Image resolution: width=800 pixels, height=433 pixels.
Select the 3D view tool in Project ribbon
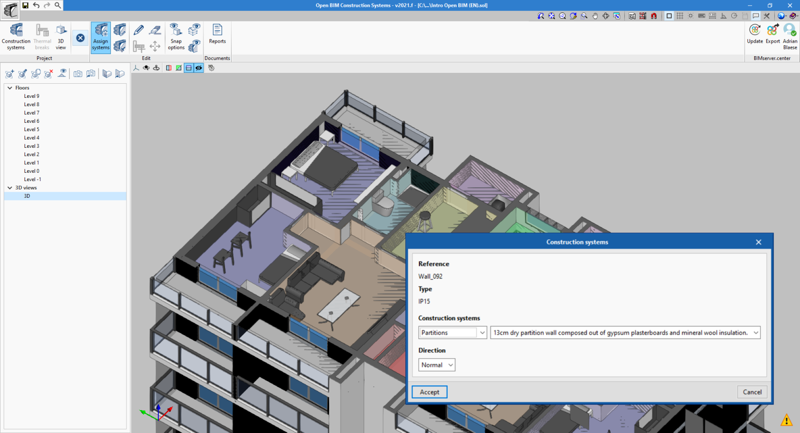click(x=61, y=36)
